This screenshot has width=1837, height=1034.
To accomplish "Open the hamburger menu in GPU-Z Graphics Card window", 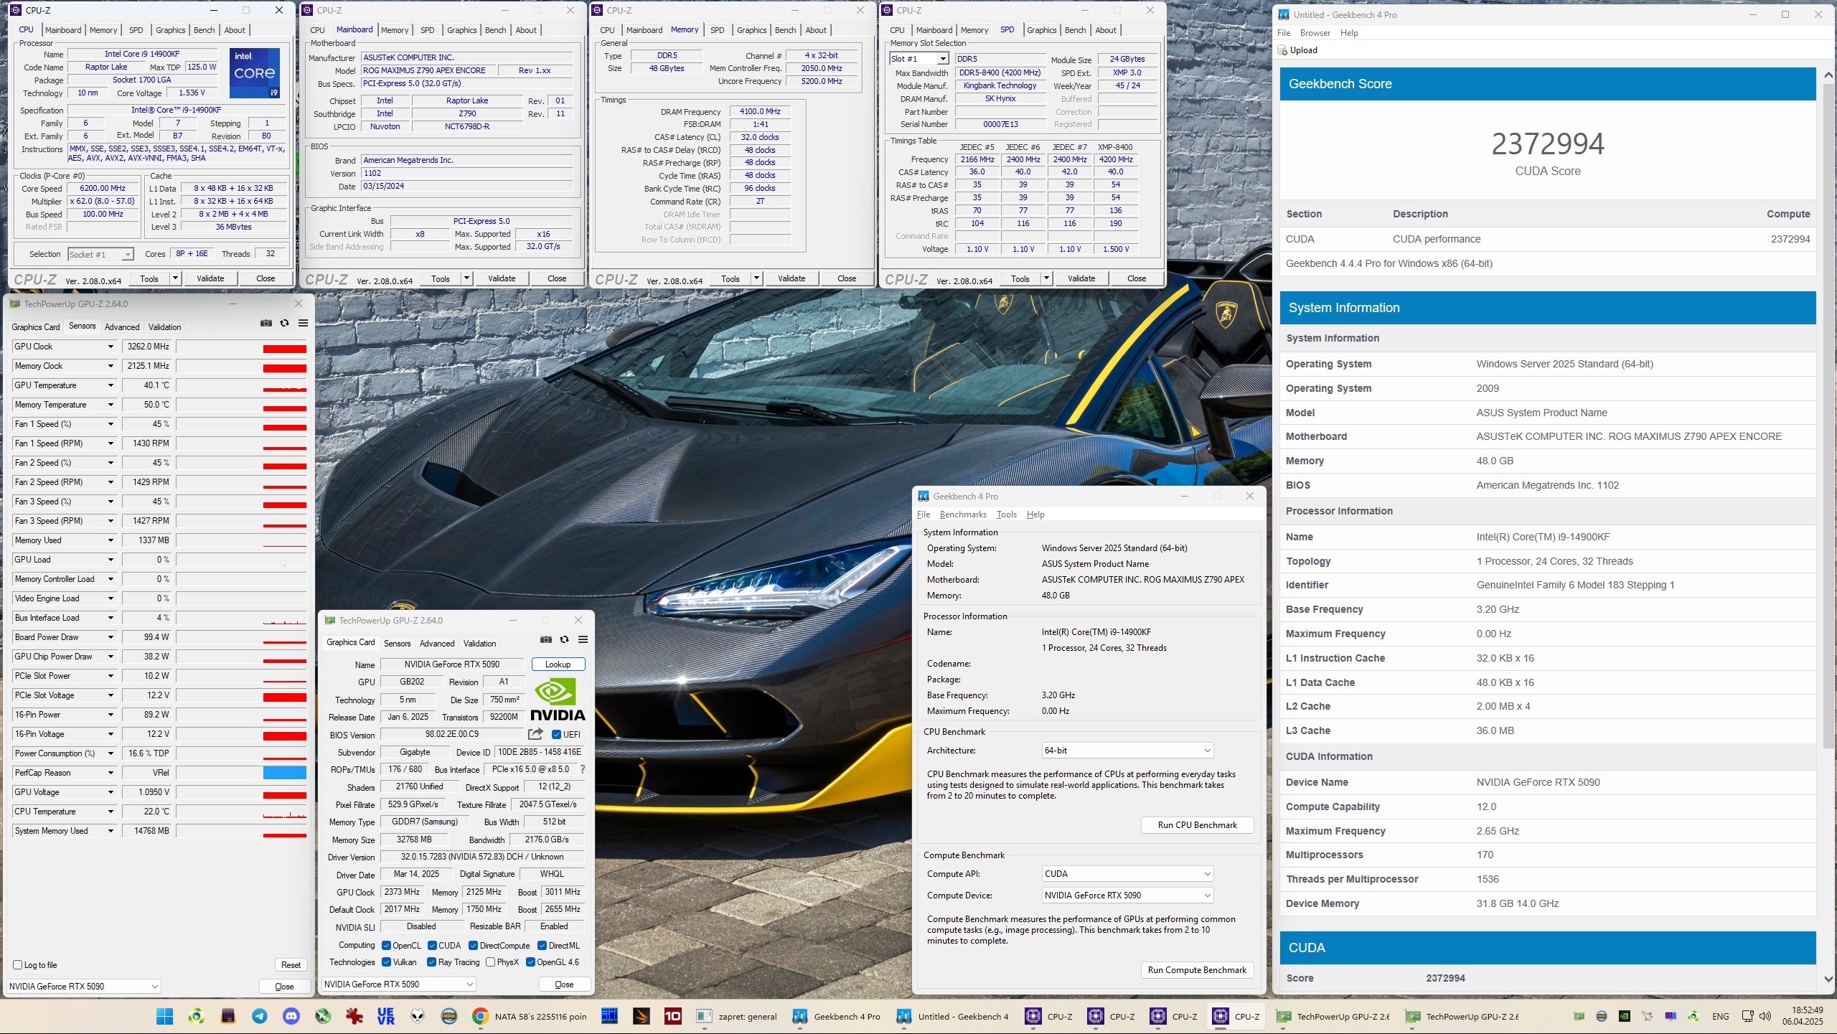I will click(583, 639).
